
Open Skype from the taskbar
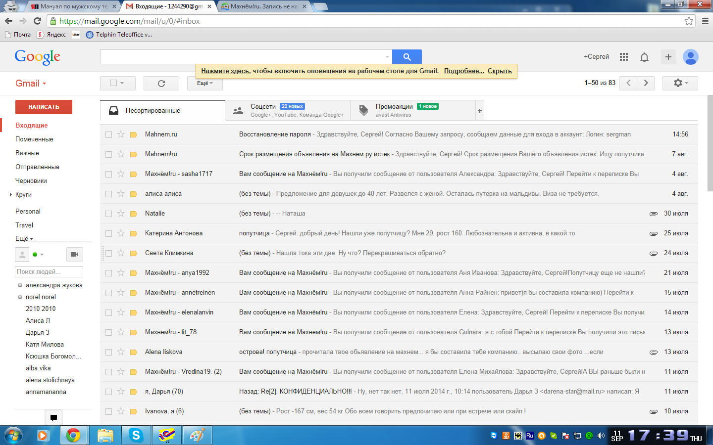(x=136, y=435)
